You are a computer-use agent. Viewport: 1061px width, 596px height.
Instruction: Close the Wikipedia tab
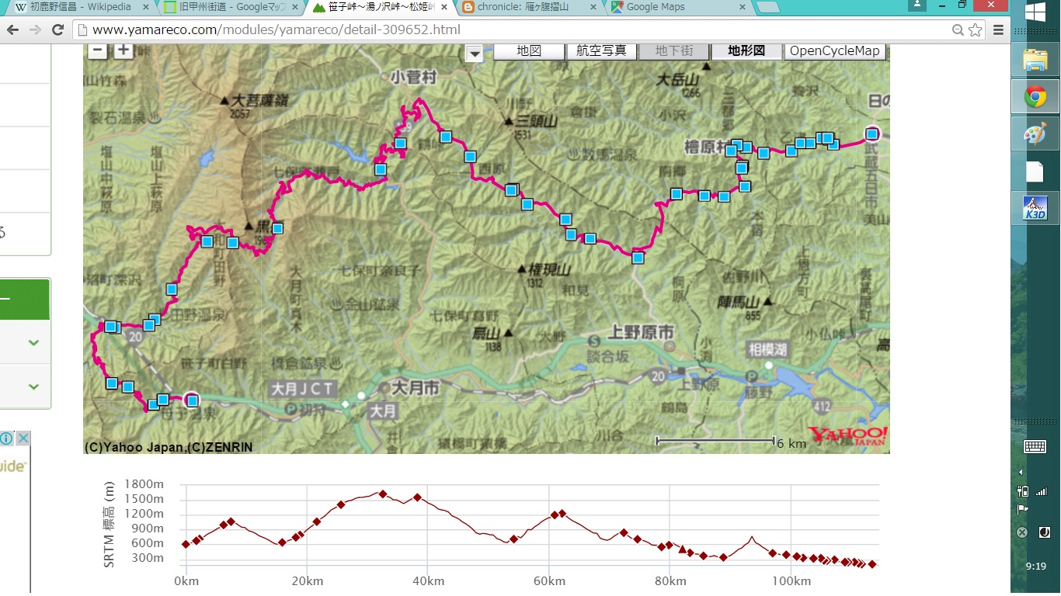click(146, 7)
